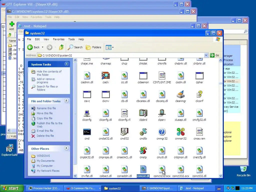Click the Start button
Image resolution: width=256 pixels, height=192 pixels.
11,188
